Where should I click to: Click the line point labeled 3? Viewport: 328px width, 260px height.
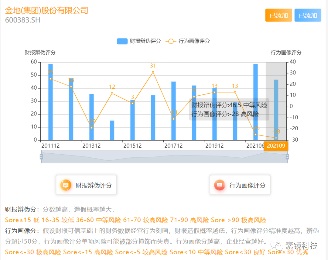pyautogui.click(x=132, y=103)
